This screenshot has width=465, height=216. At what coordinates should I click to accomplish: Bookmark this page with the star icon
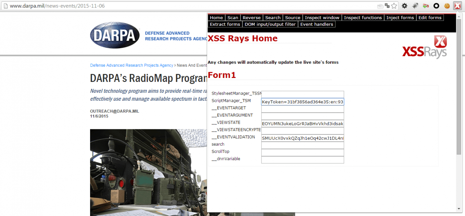tap(394, 6)
